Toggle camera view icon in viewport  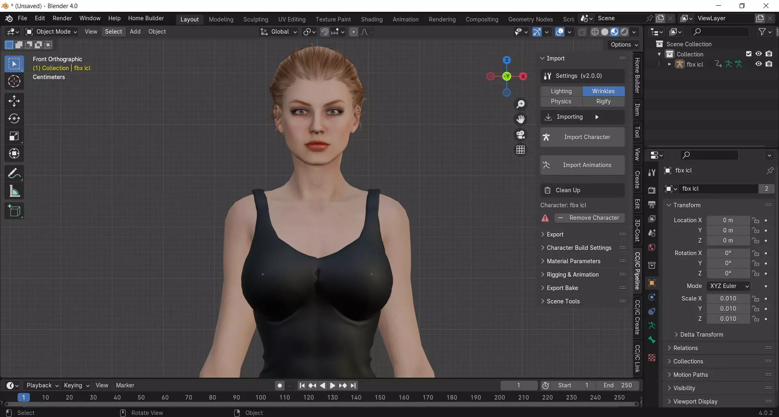[x=521, y=135]
